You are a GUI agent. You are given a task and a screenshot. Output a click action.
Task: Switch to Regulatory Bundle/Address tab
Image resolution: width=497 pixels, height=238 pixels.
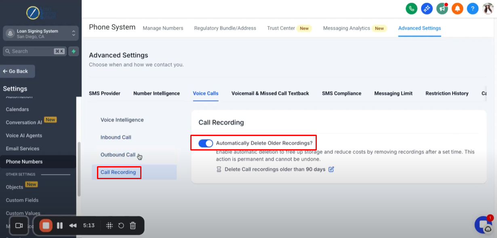225,28
